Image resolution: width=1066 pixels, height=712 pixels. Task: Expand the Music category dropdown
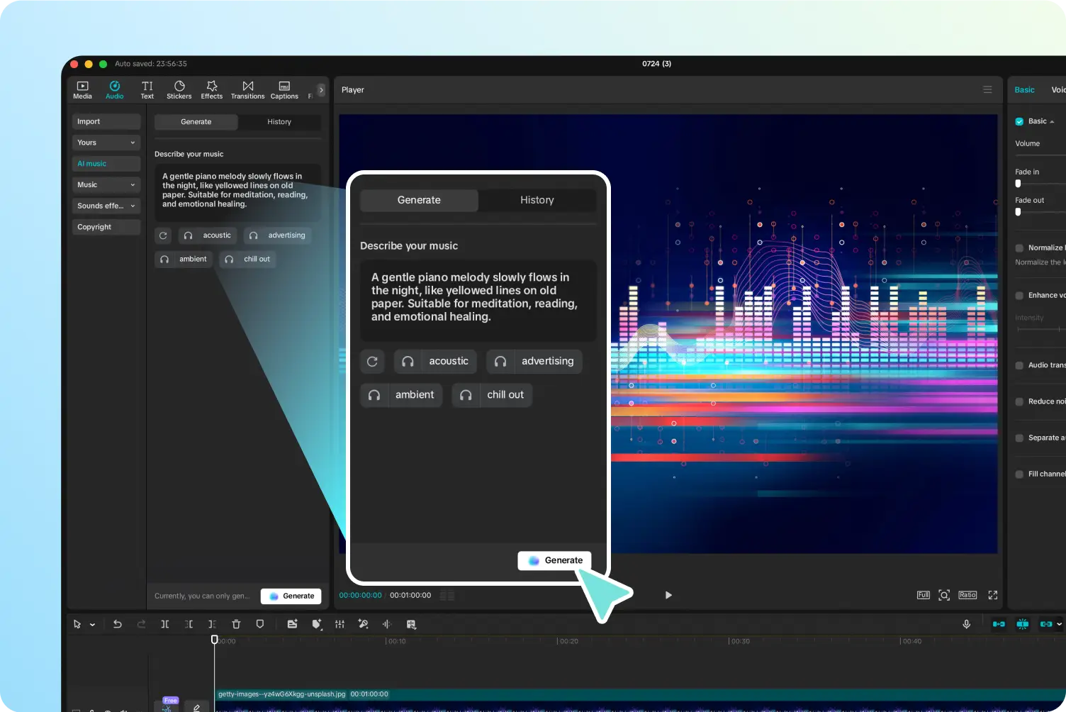106,184
